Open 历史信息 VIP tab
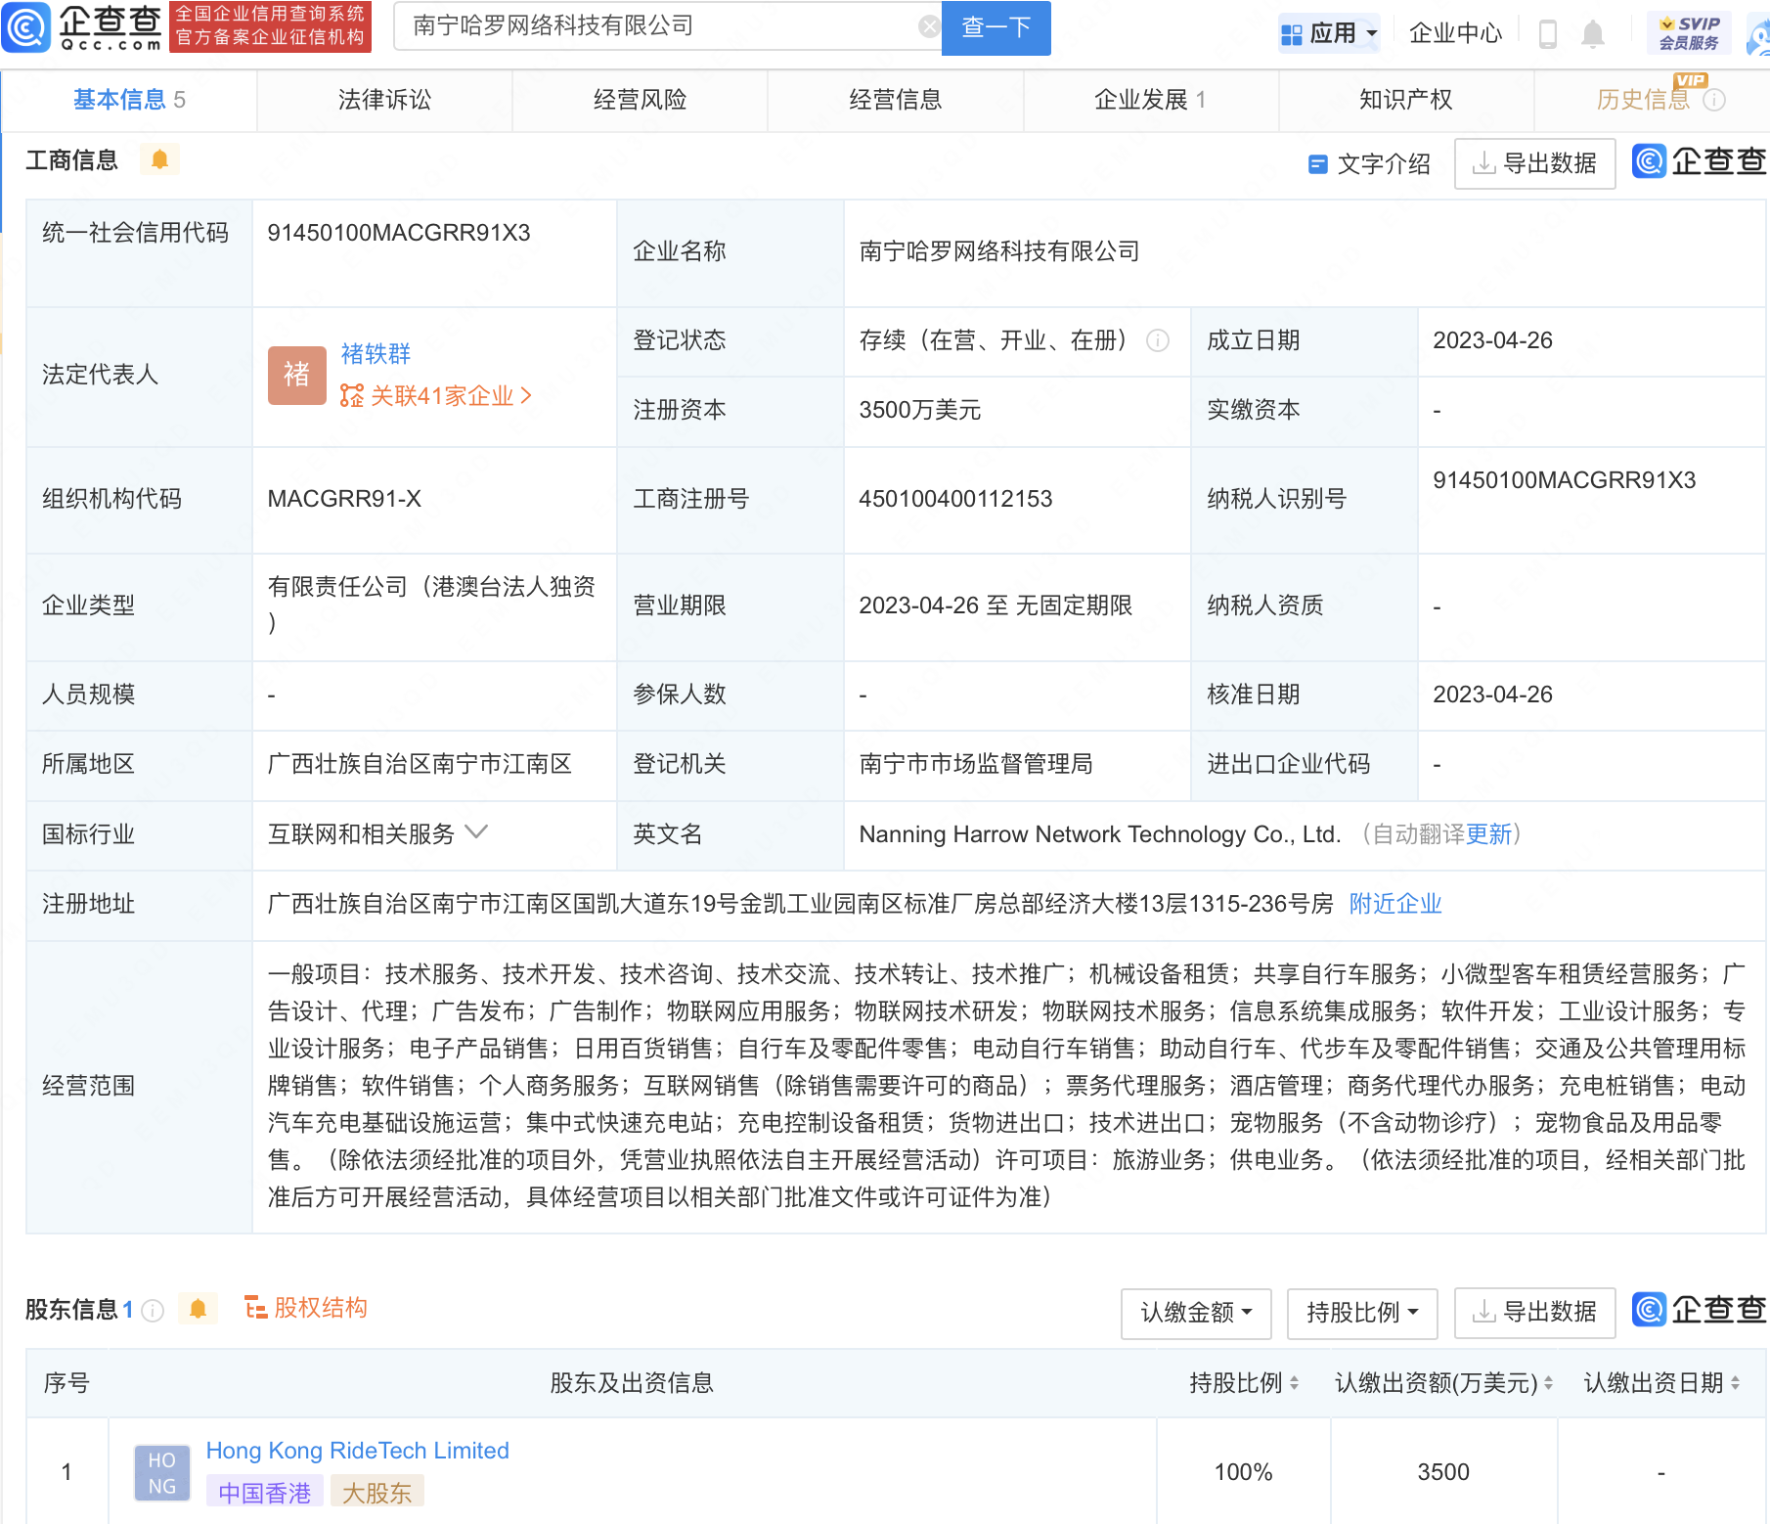 click(1643, 100)
